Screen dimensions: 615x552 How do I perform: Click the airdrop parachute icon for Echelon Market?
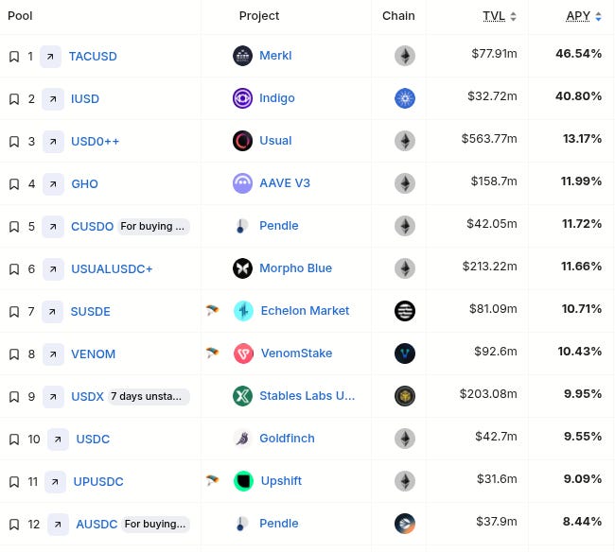(x=212, y=311)
